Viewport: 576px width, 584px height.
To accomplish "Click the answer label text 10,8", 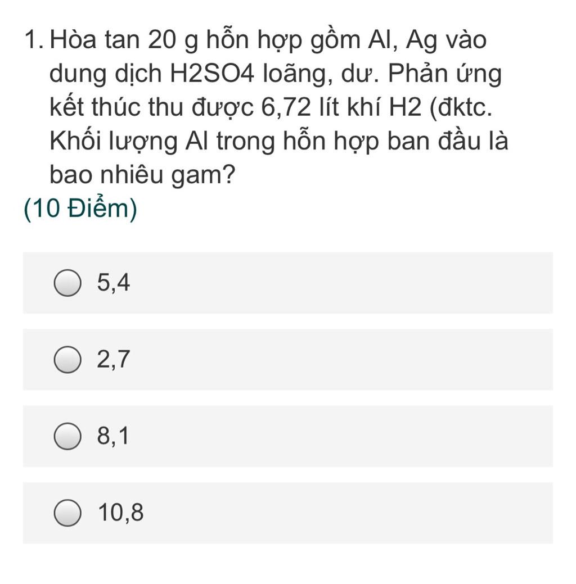I will (x=121, y=513).
